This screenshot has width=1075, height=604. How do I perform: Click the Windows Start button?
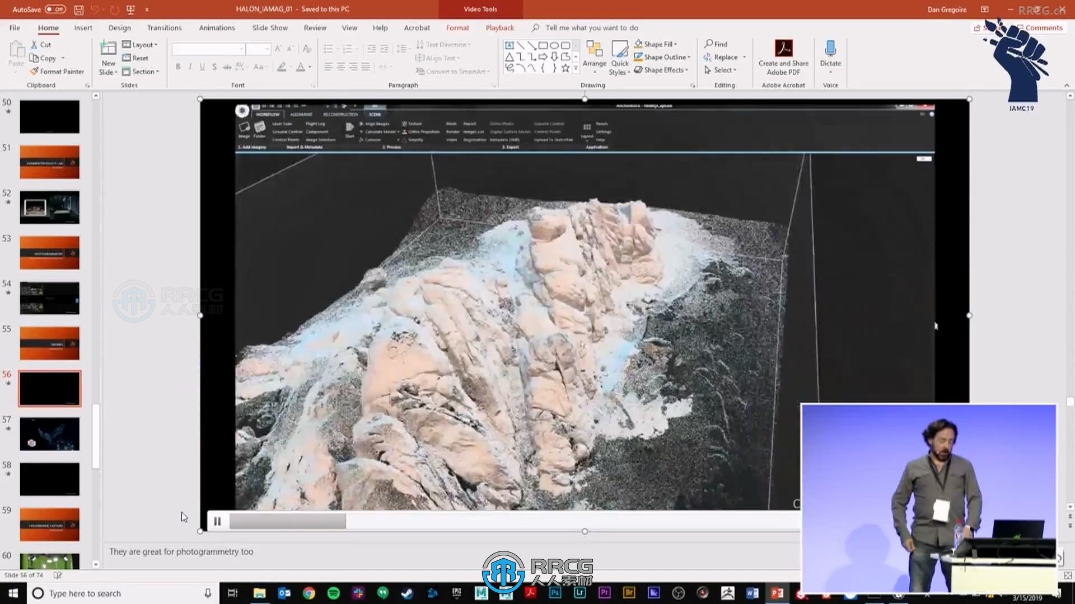point(13,593)
